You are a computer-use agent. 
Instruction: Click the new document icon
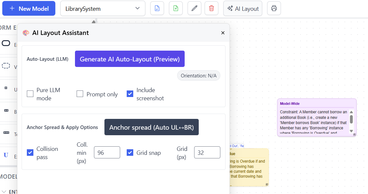157,8
